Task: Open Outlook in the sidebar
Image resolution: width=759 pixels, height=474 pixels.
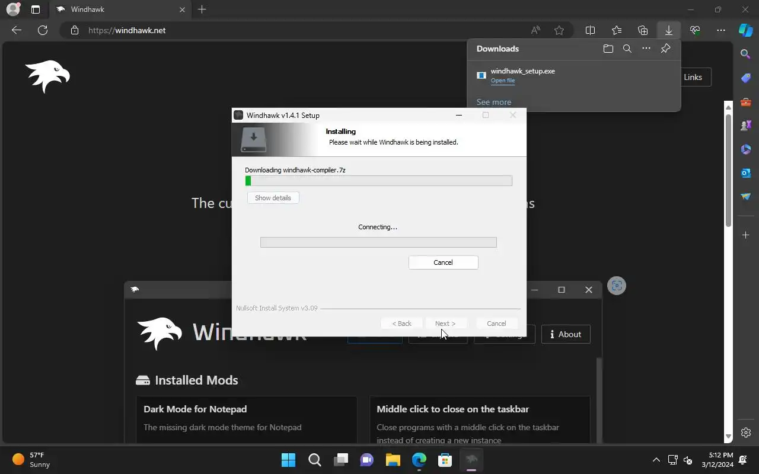Action: coord(746,172)
